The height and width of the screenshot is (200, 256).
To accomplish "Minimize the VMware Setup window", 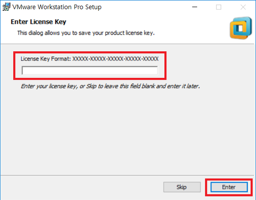I will pos(195,7).
